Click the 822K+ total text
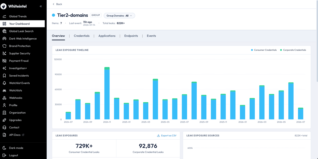The height and width of the screenshot is (159, 318). point(301,135)
